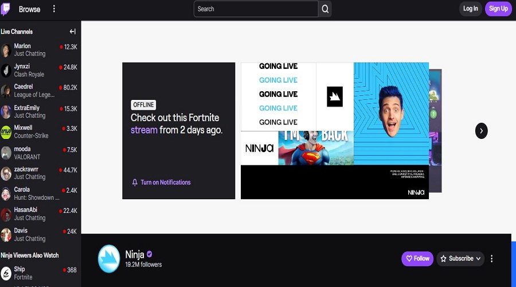Open zackrawrr's channel avatar
The height and width of the screenshot is (287, 516).
click(x=6, y=173)
